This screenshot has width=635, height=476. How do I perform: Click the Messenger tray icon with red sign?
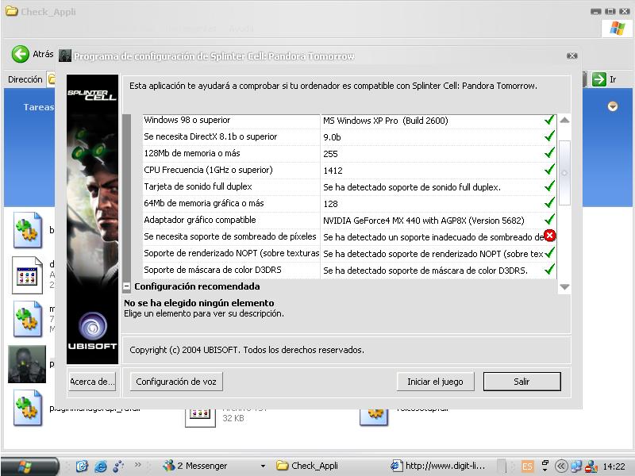tap(591, 466)
